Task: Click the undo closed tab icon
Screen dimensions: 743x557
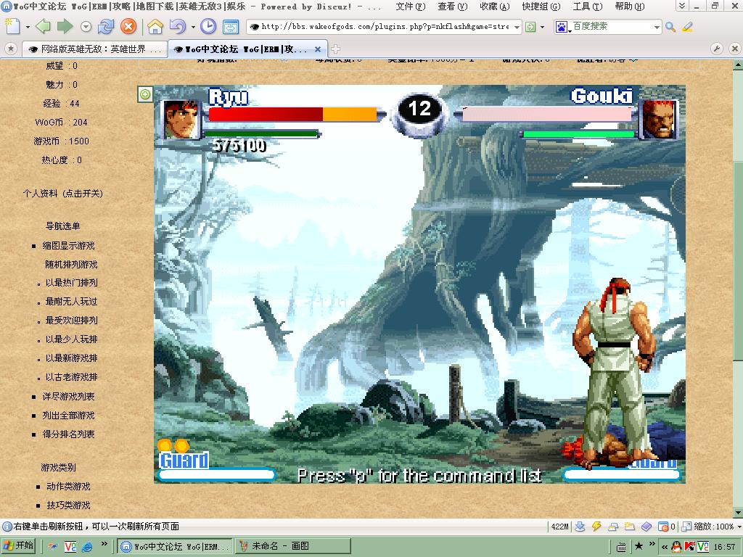Action: (x=177, y=27)
